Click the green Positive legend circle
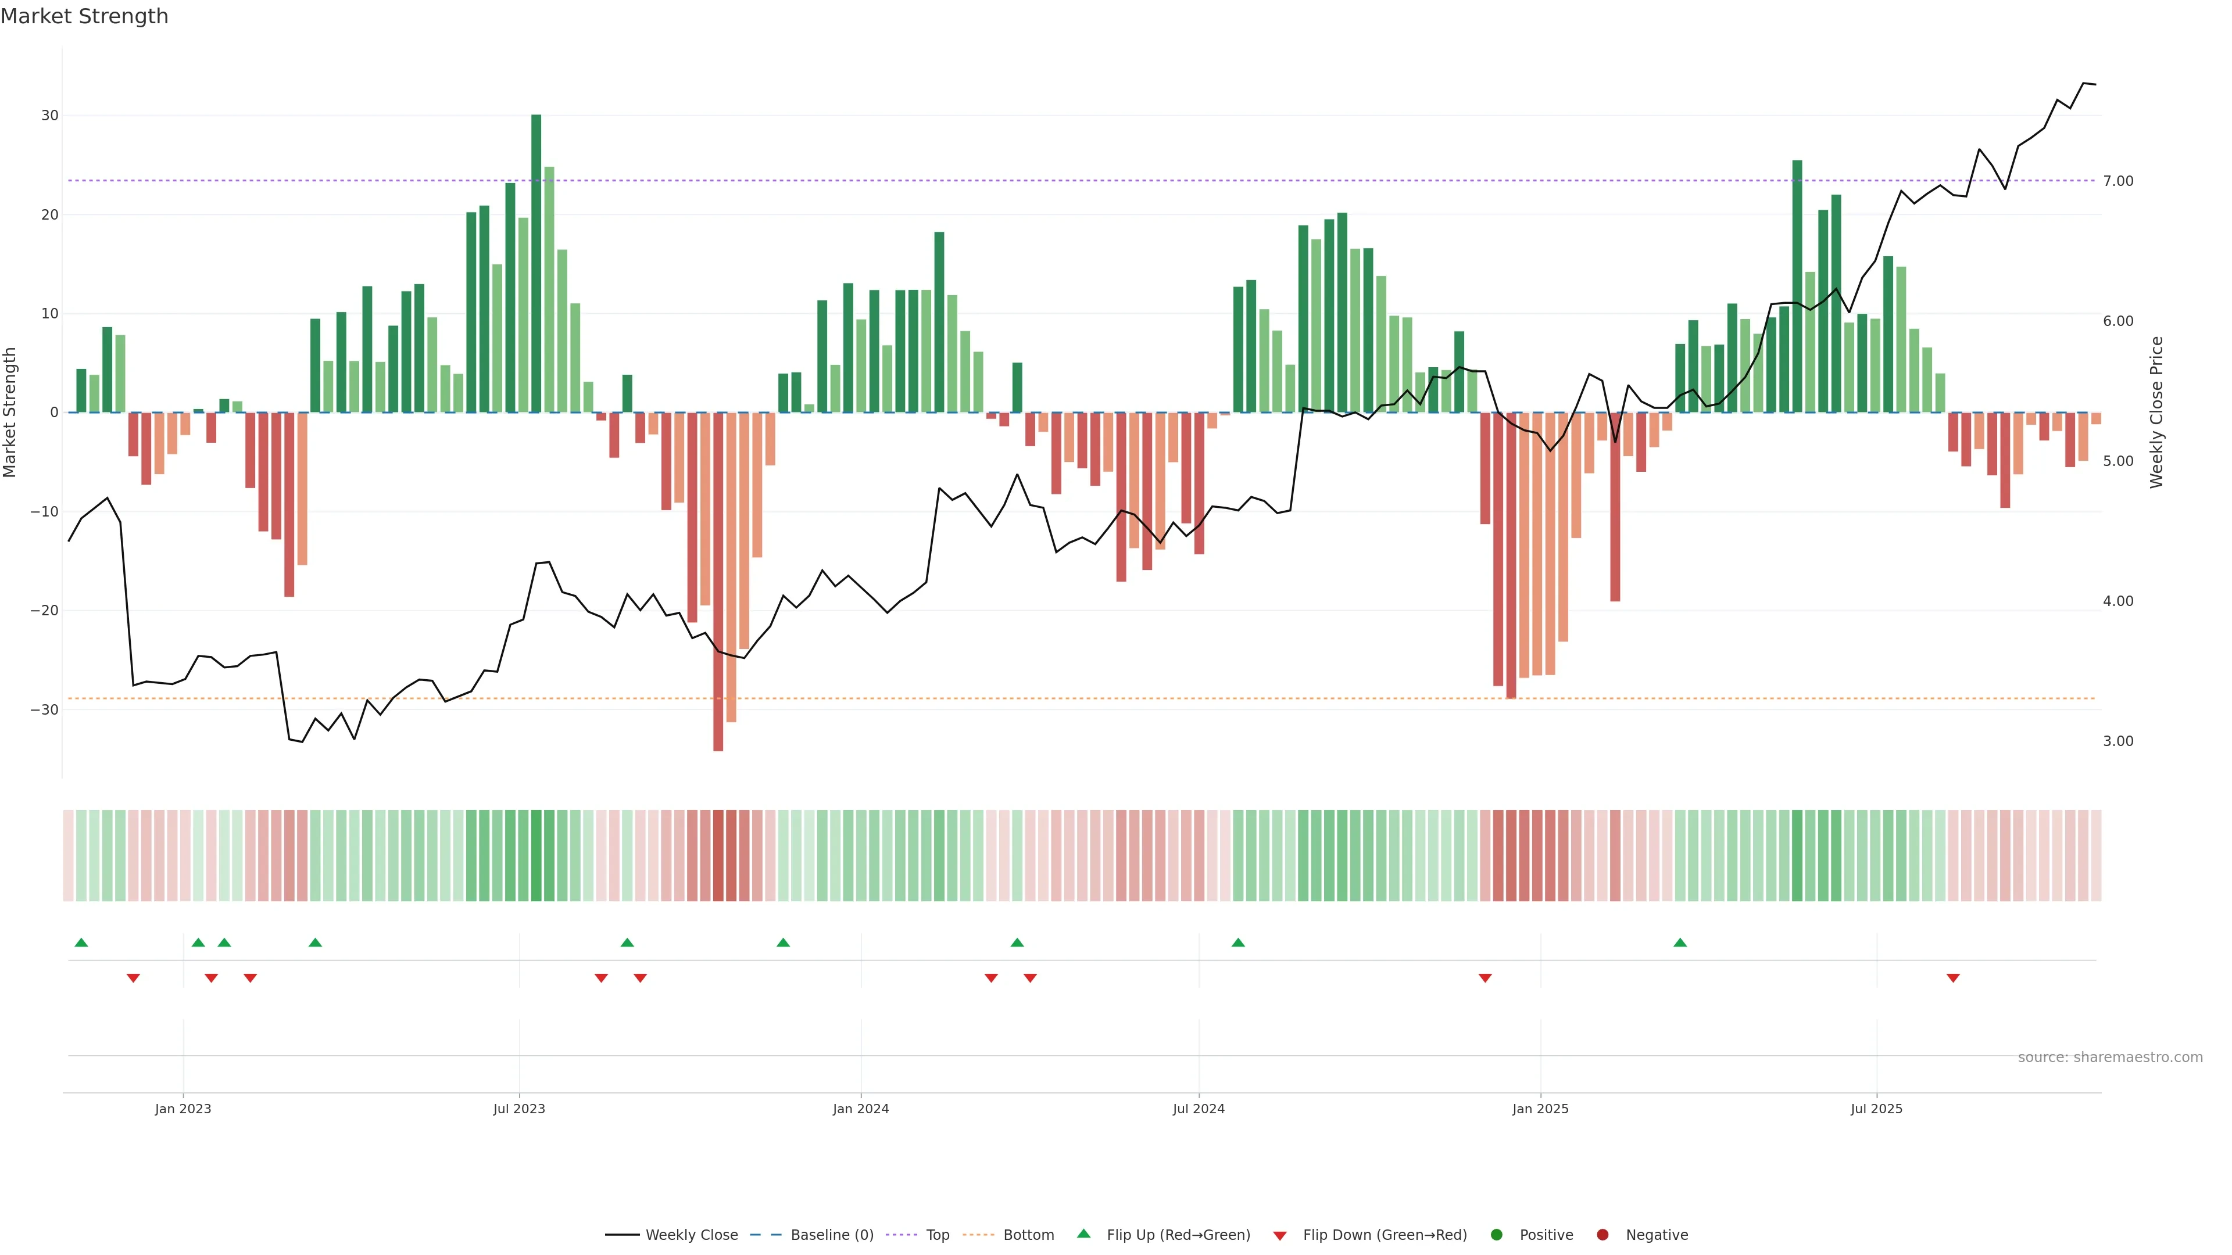Viewport: 2232px width, 1255px height. point(1496,1234)
